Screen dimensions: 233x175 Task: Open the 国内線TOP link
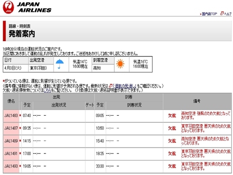[x=209, y=14]
